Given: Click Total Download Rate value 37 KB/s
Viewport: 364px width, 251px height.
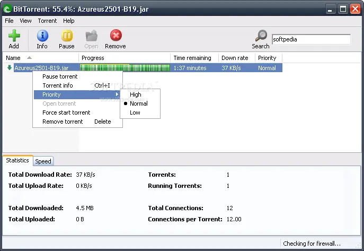Looking at the screenshot, I should click(x=85, y=175).
